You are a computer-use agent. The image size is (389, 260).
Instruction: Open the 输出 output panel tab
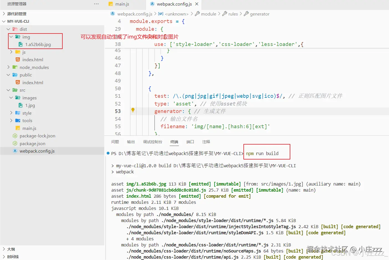pos(131,142)
